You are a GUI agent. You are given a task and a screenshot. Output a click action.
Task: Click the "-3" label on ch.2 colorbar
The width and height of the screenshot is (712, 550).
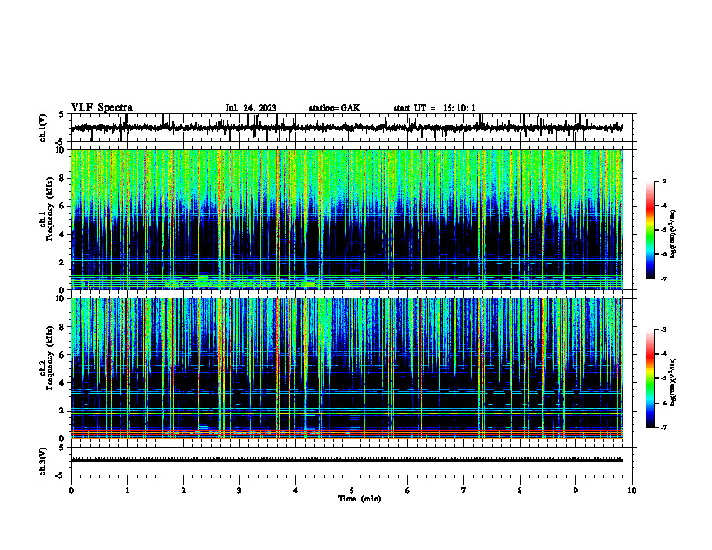(663, 330)
